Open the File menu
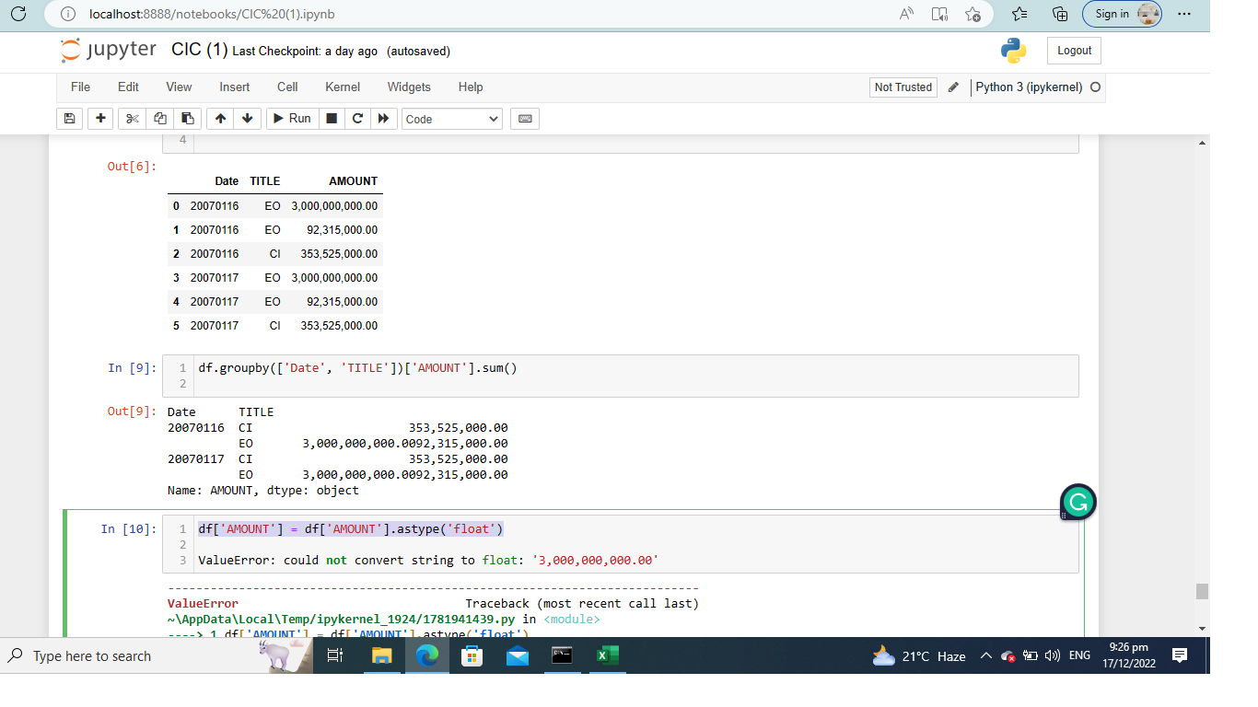Screen dimensions: 1258x707 click(81, 87)
